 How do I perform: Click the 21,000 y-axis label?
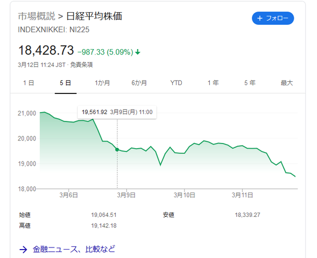(x=27, y=113)
